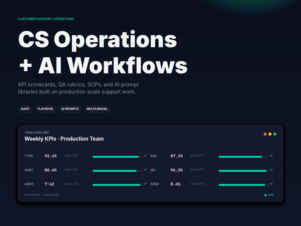Click the checkmark next to QA bar
301x226 pixels.
pyautogui.click(x=271, y=170)
